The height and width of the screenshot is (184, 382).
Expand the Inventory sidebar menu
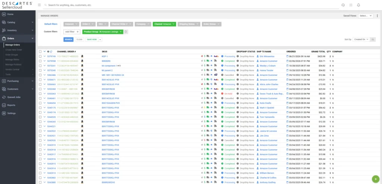pos(18,30)
